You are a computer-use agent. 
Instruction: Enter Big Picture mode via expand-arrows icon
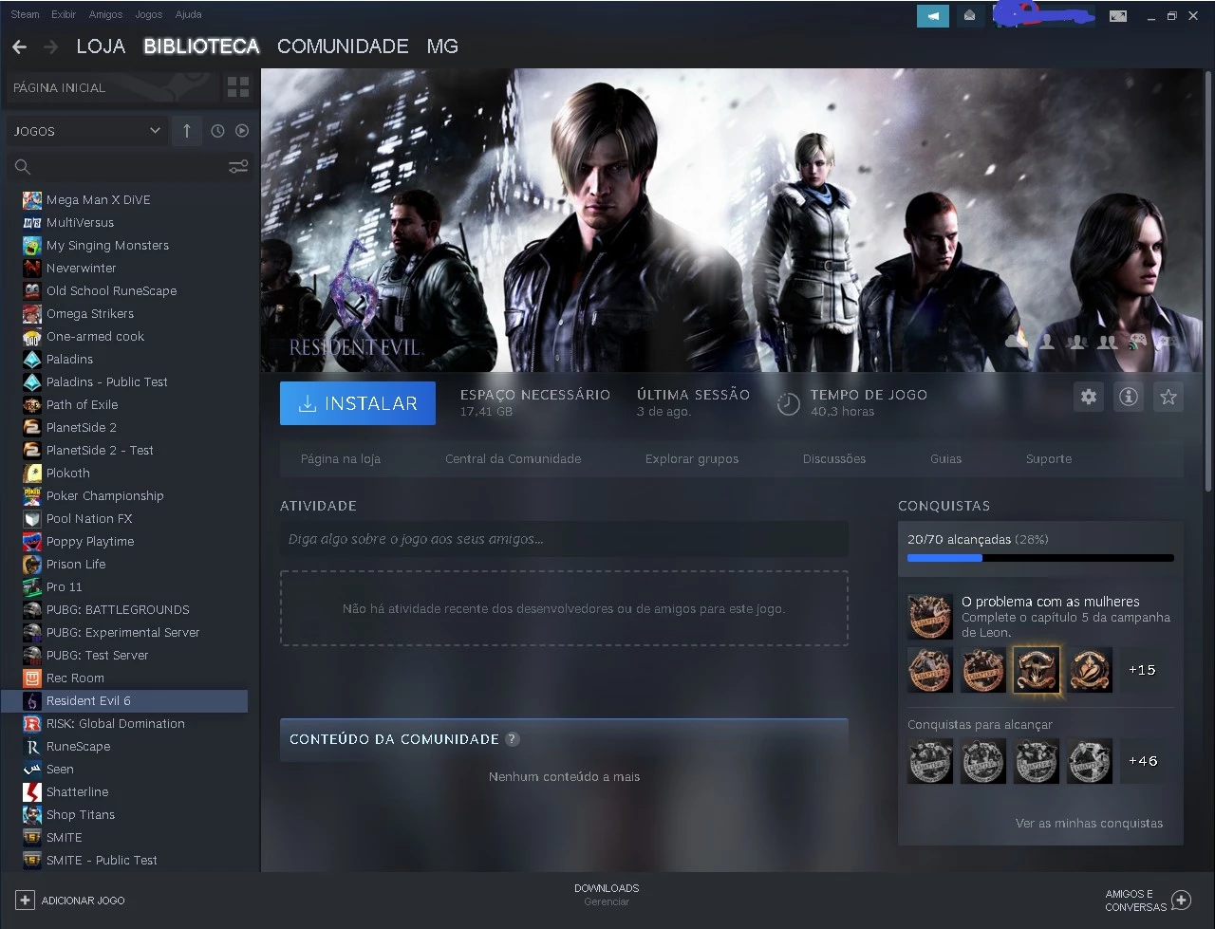1118,15
